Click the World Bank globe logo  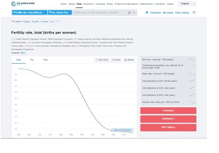coord(14,4)
